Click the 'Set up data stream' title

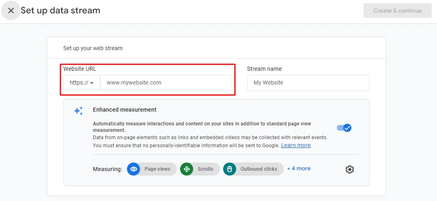coord(60,11)
